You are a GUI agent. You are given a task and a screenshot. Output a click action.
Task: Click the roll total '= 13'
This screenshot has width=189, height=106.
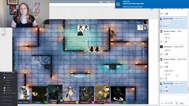point(166,54)
